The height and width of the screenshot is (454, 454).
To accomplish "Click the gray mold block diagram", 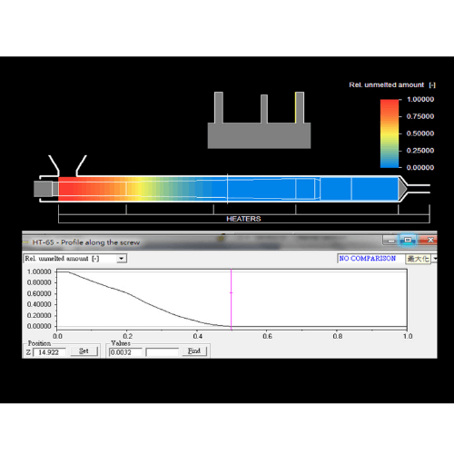I will 259,121.
